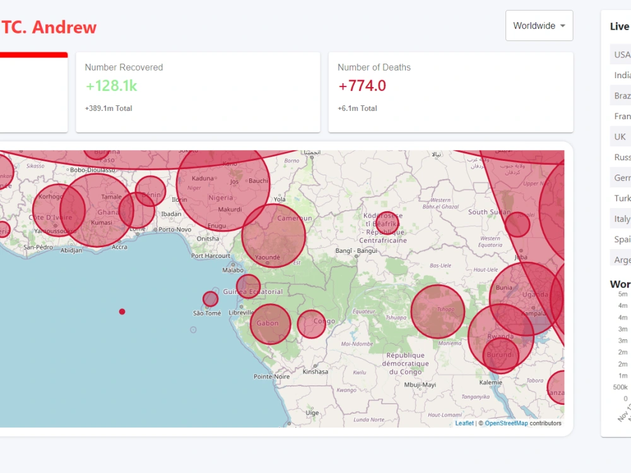This screenshot has width=631, height=473.
Task: Click the Kinshasa city label on map
Action: (x=315, y=371)
